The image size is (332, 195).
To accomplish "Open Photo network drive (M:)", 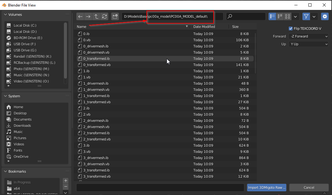I will tap(34, 69).
